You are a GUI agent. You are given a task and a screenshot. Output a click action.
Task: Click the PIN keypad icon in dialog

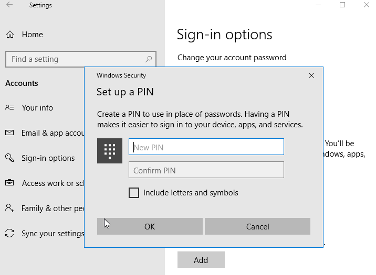(109, 151)
